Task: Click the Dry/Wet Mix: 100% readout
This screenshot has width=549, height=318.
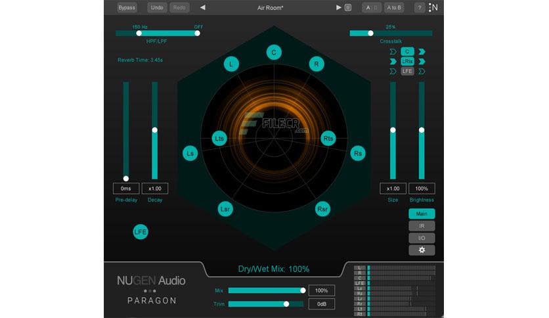Action: click(273, 269)
